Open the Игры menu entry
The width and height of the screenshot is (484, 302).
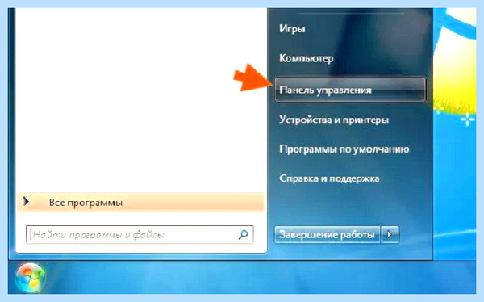pos(292,29)
